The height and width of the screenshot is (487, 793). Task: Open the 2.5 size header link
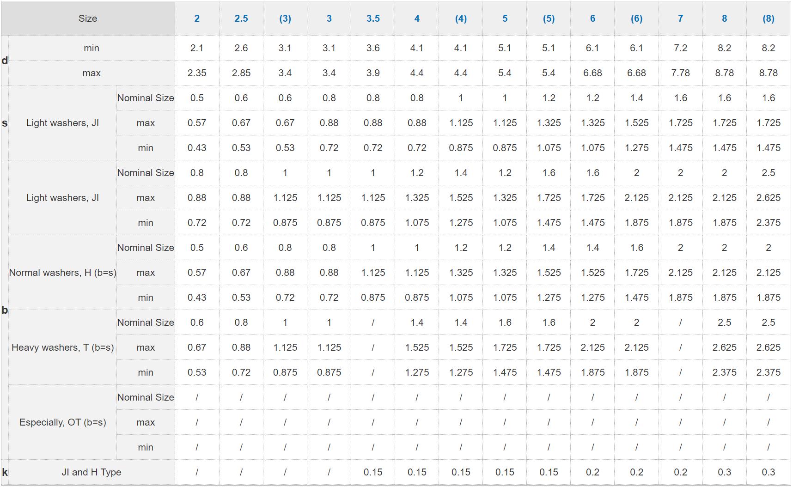click(x=241, y=18)
